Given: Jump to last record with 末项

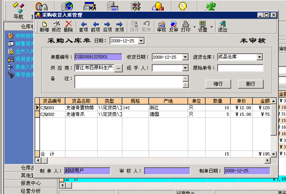Looking at the screenshot, I should 119,27.
